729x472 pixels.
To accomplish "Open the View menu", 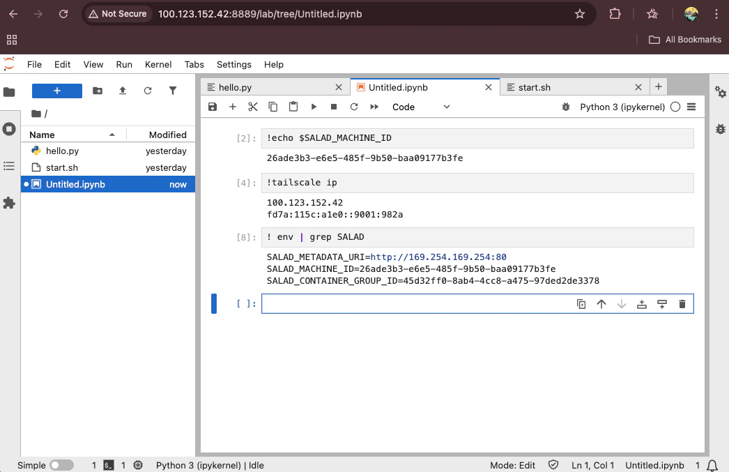I will pos(93,65).
